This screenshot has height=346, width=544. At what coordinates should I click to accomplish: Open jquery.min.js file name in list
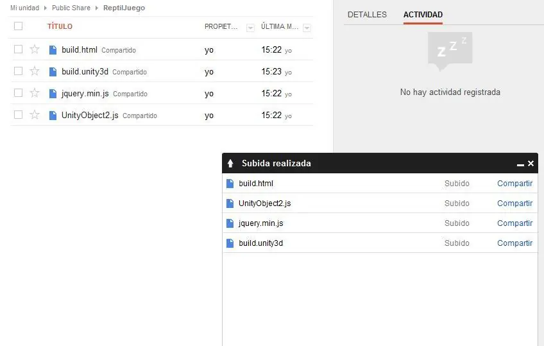click(85, 94)
